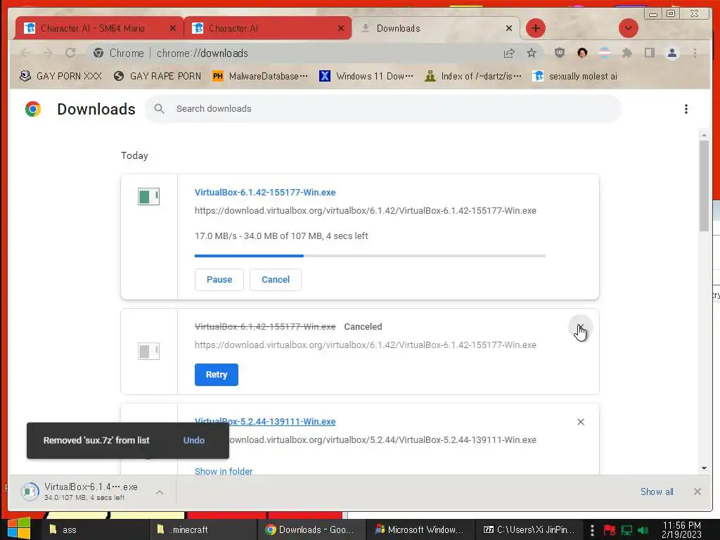The height and width of the screenshot is (540, 720).
Task: Open the 'ass' folder taskbar item
Action: [x=95, y=530]
